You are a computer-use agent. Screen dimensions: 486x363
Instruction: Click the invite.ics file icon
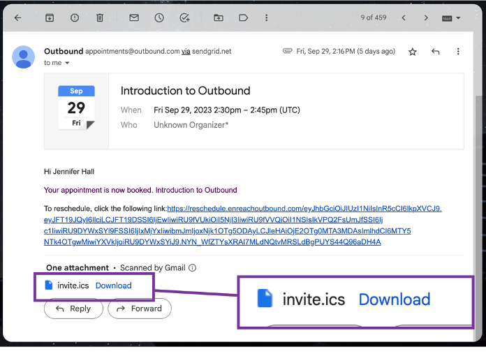(49, 286)
